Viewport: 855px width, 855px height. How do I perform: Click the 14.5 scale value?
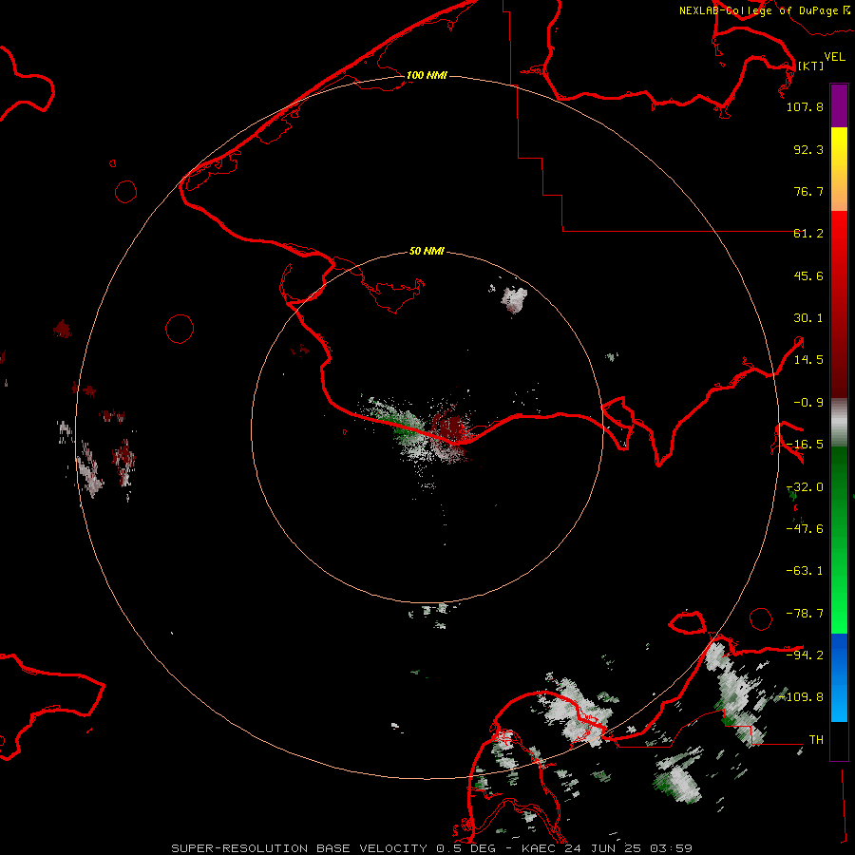[x=808, y=360]
